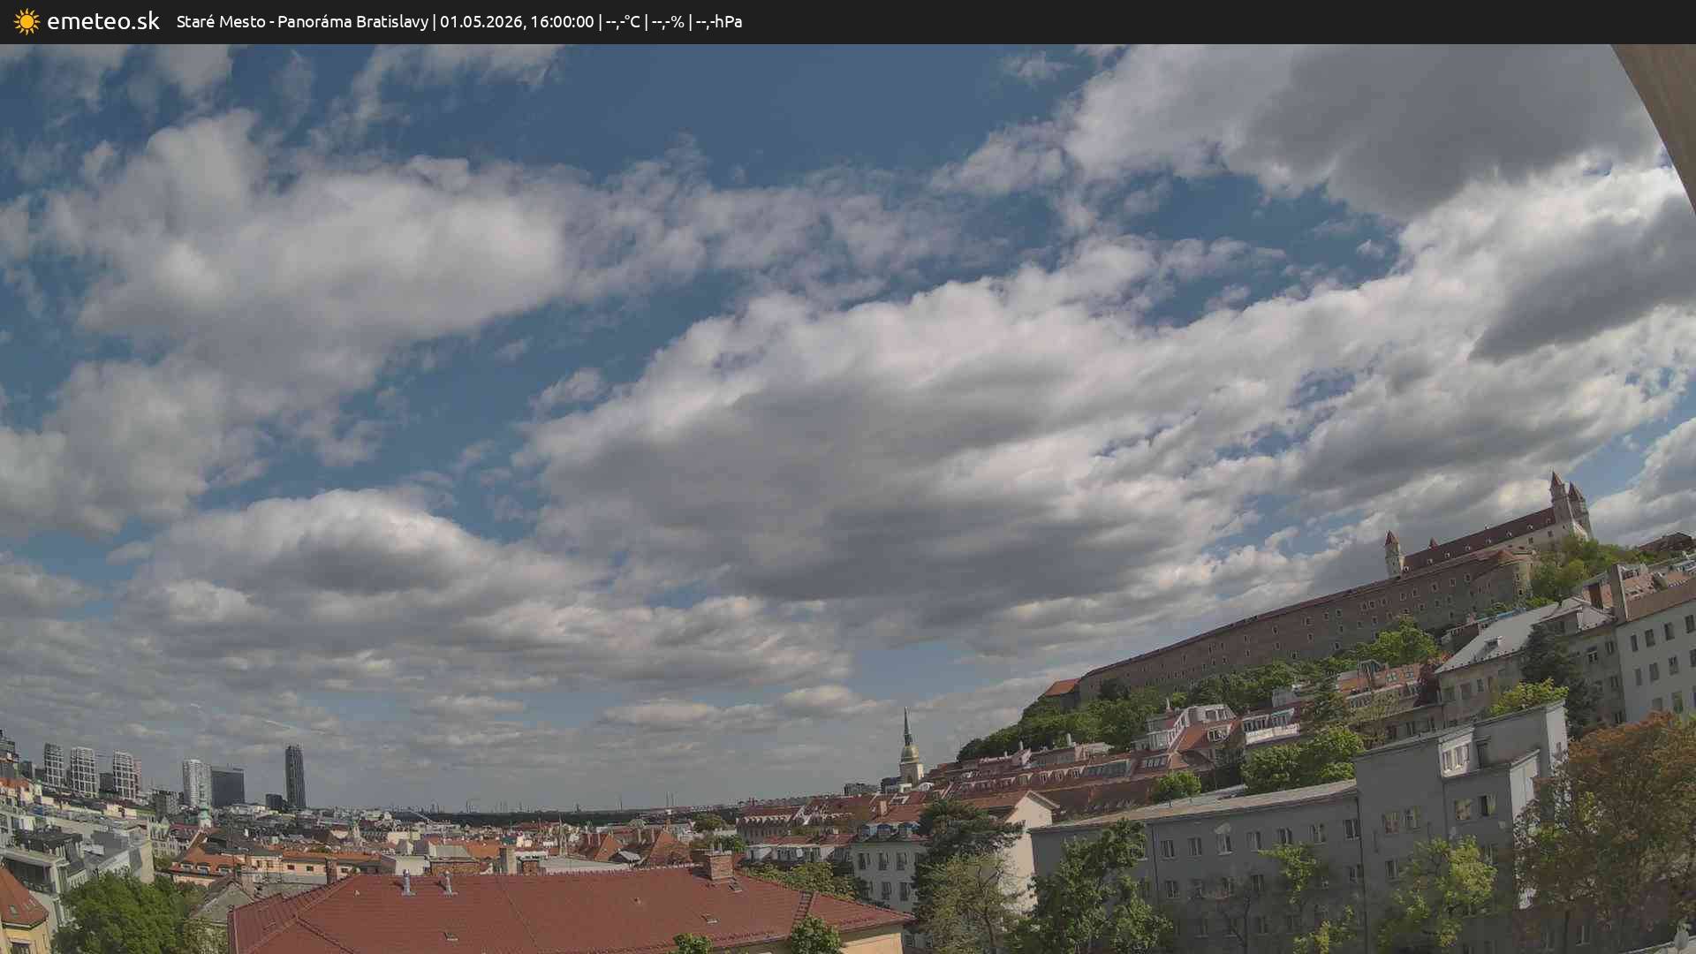The width and height of the screenshot is (1696, 954).
Task: Click the emeteo.sk sun logo icon
Action: point(26,22)
